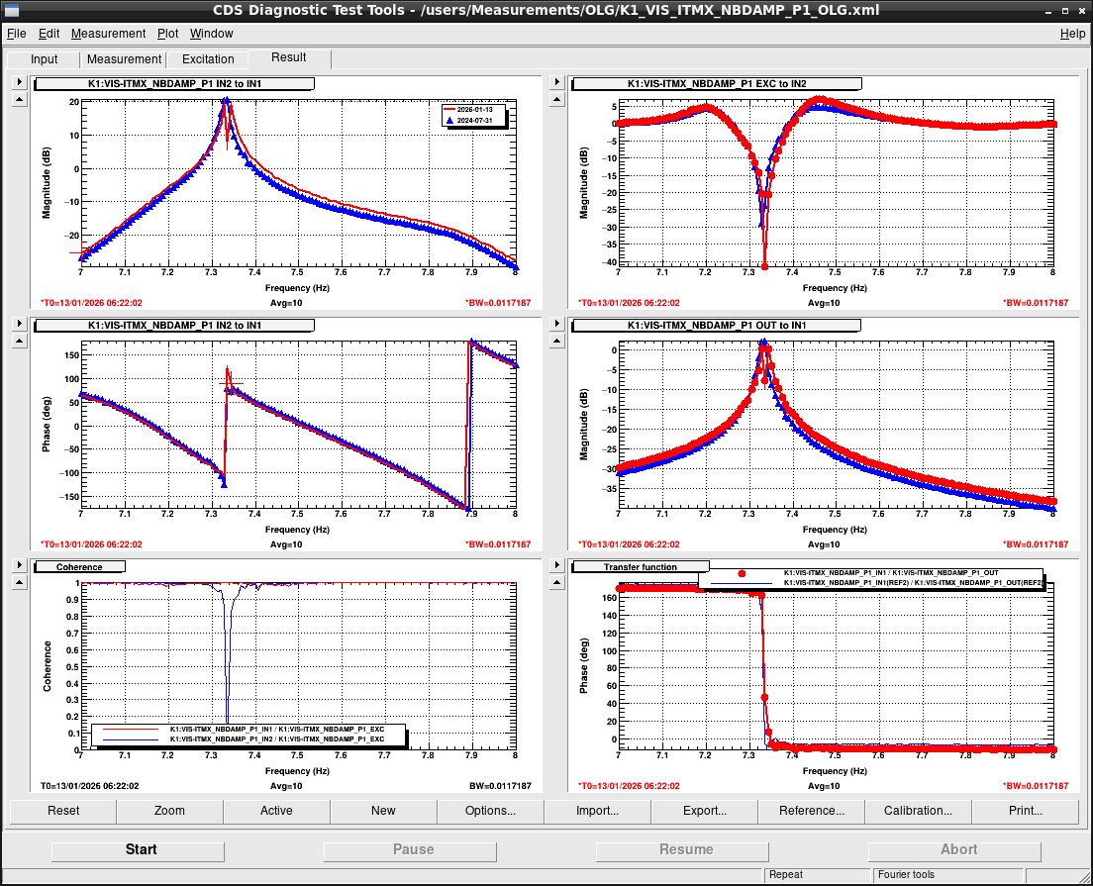
Task: Click right-arrow button beside EXC to IN2 plot
Action: (x=555, y=83)
